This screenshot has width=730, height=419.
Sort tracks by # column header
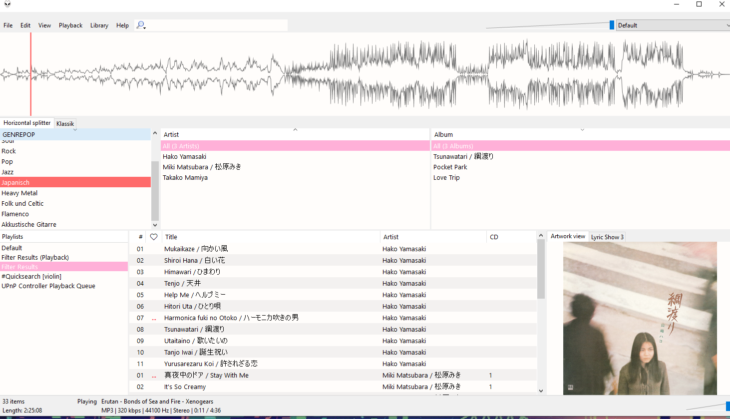pos(138,237)
